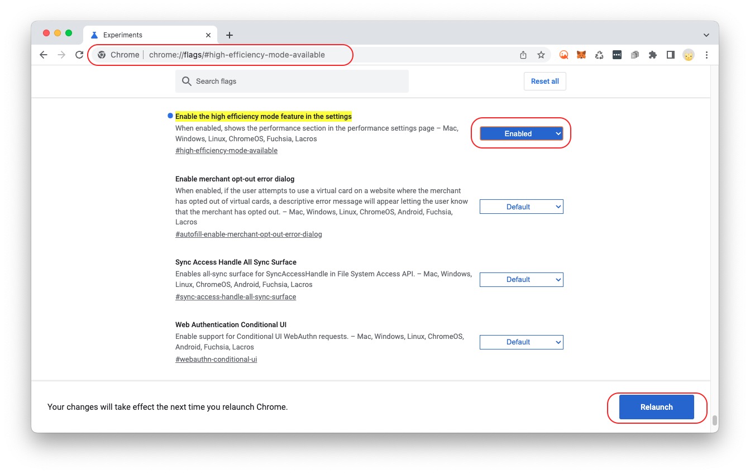
Task: Go back to the previous page
Action: pos(44,55)
